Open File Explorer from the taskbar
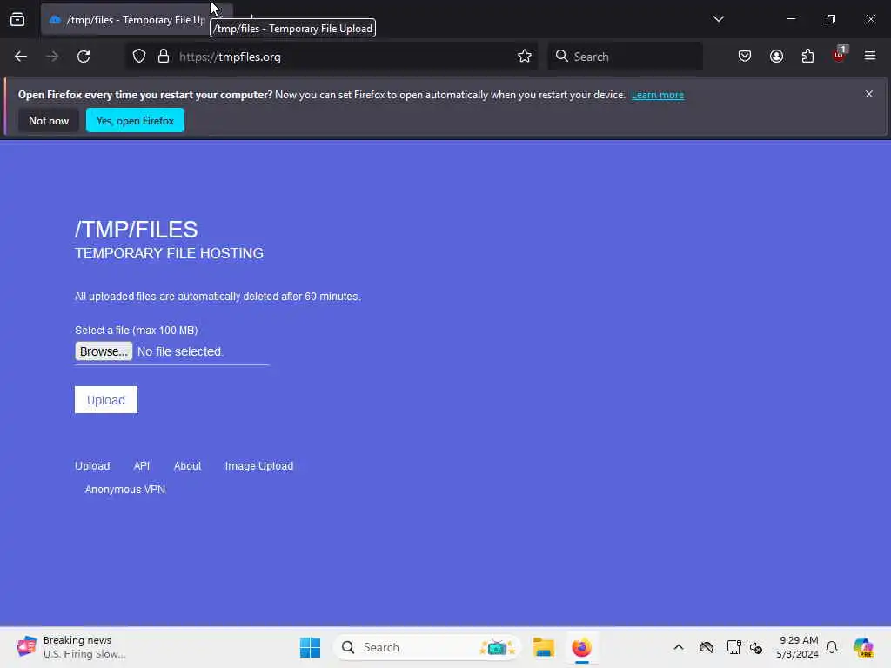 tap(543, 647)
